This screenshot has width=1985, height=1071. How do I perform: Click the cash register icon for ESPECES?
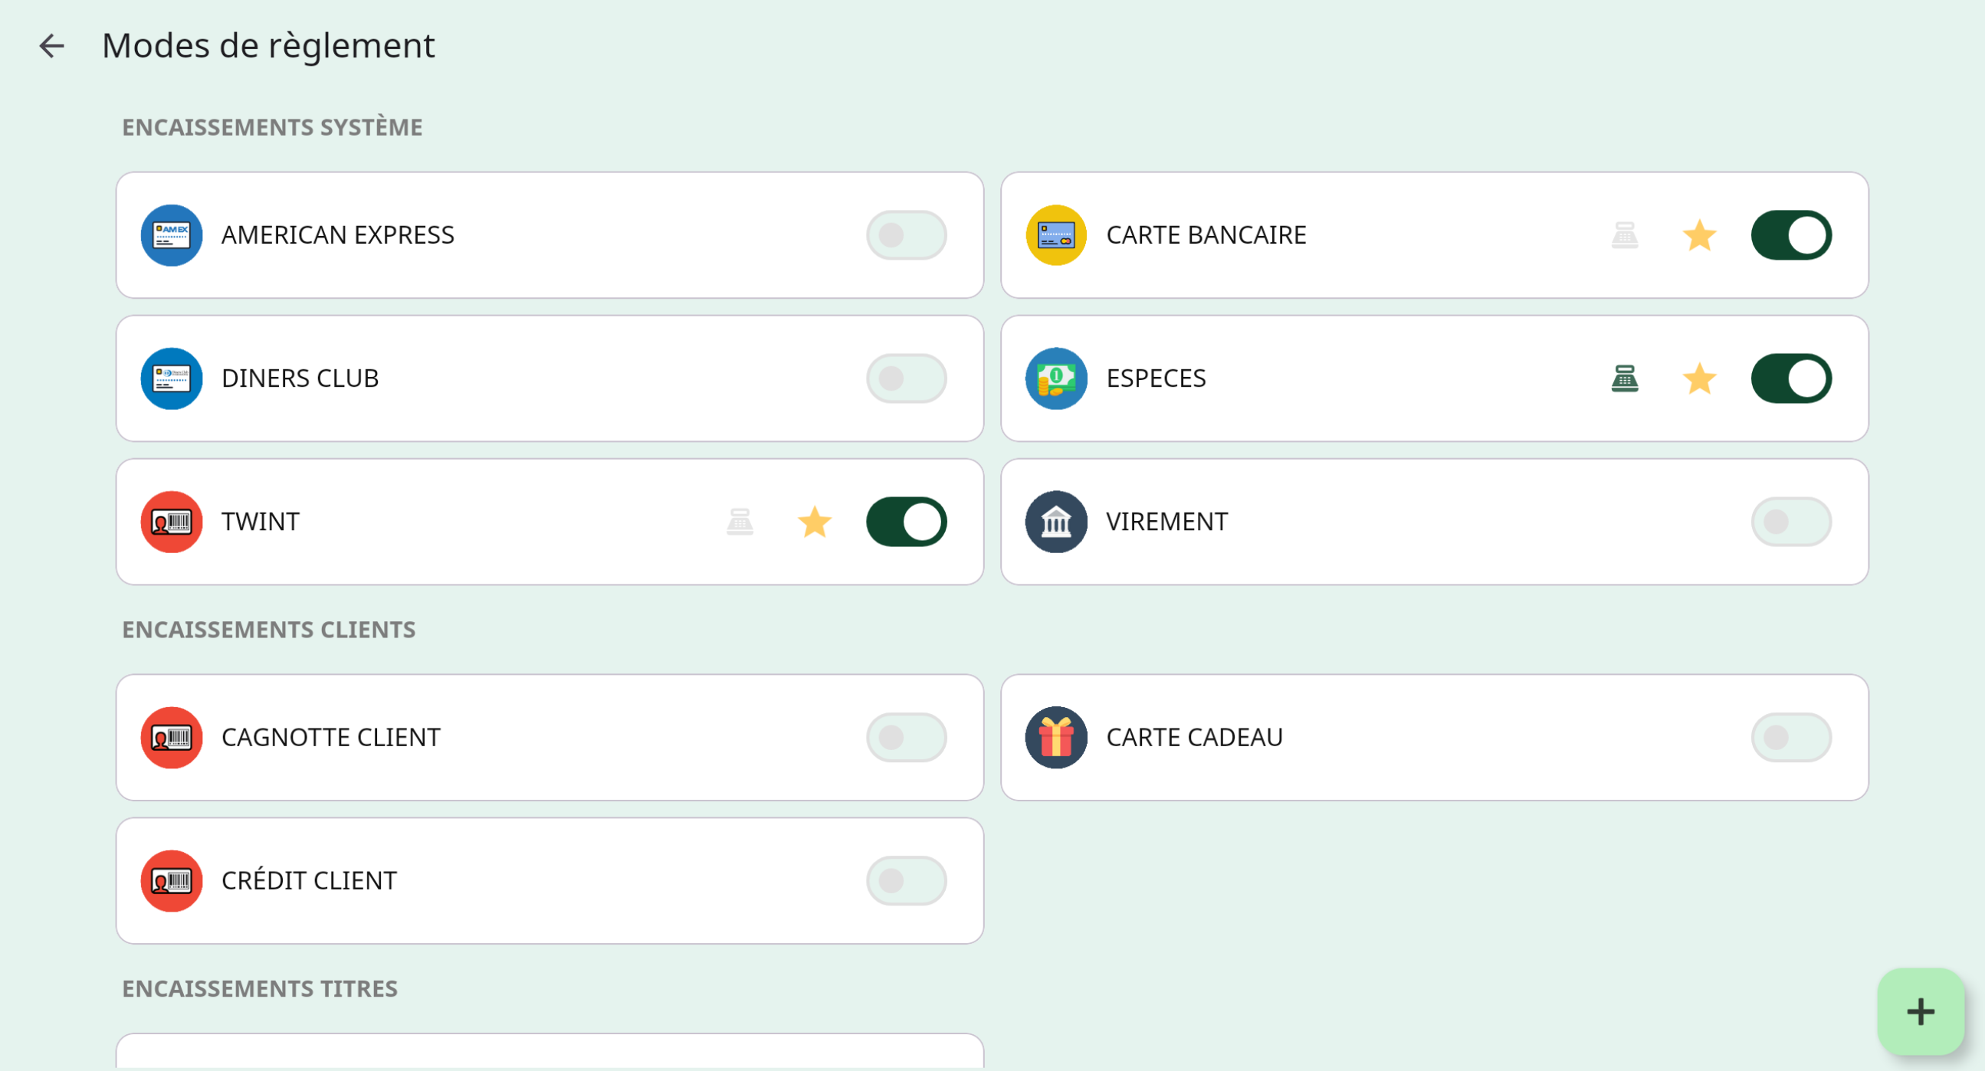pyautogui.click(x=1624, y=378)
